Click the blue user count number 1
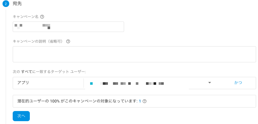Image resolution: width=258 pixels, height=124 pixels. [x=140, y=101]
